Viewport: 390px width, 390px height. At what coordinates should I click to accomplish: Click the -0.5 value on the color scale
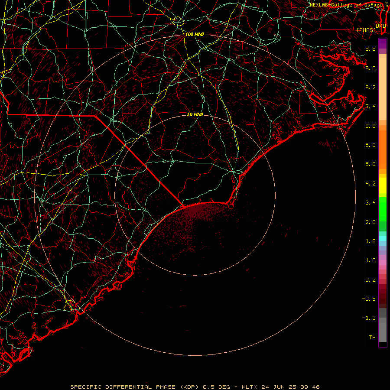(369, 299)
